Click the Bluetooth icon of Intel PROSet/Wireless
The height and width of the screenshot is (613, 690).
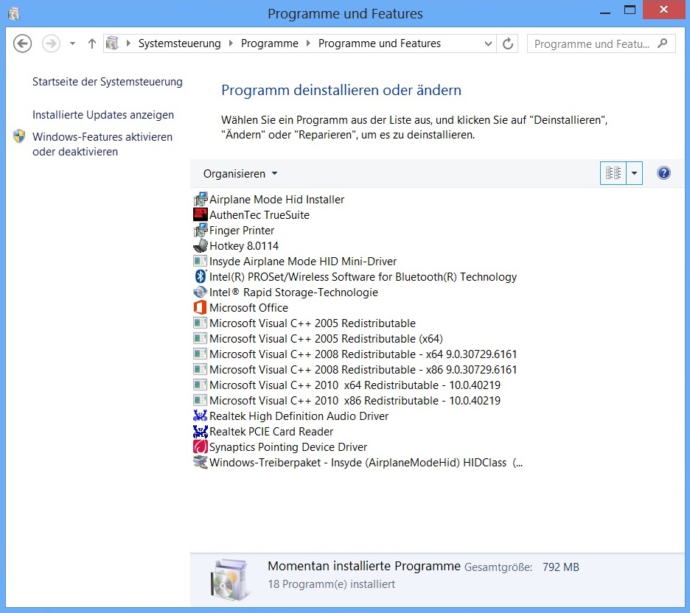[201, 276]
